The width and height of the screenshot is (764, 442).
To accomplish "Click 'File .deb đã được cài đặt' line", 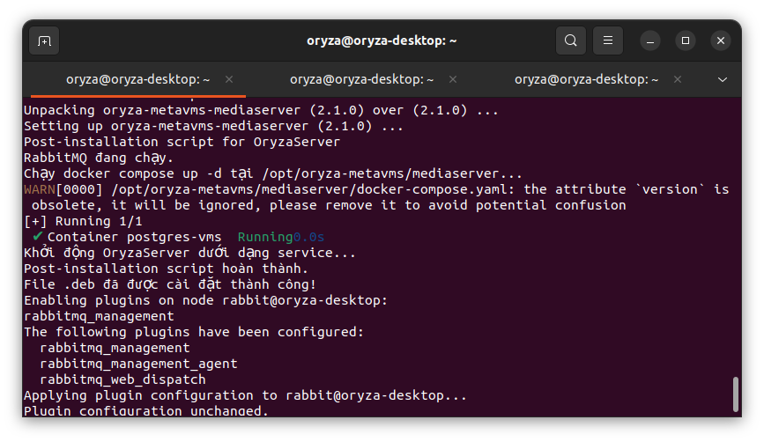I will coord(169,284).
